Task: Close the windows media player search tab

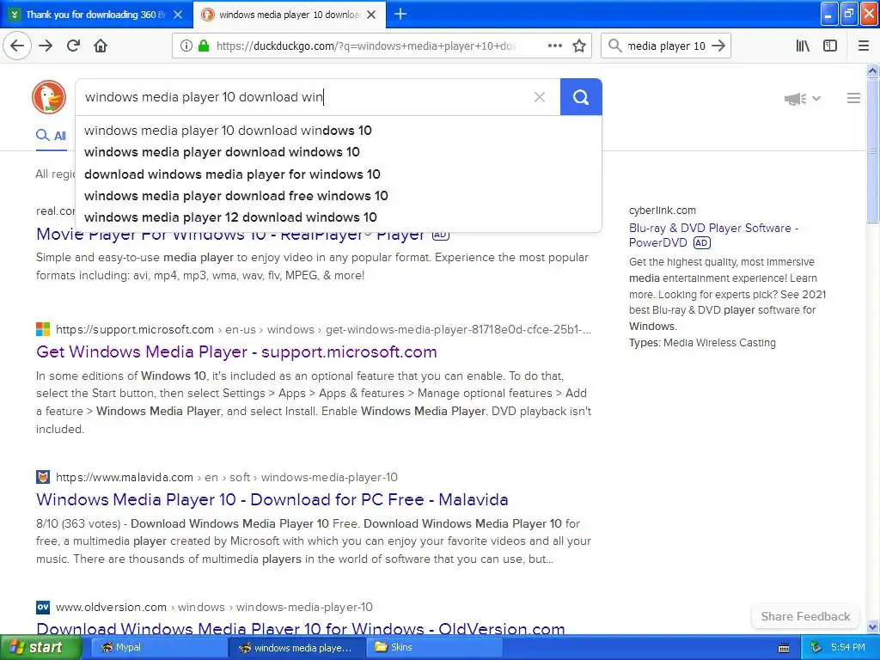Action: [x=371, y=15]
